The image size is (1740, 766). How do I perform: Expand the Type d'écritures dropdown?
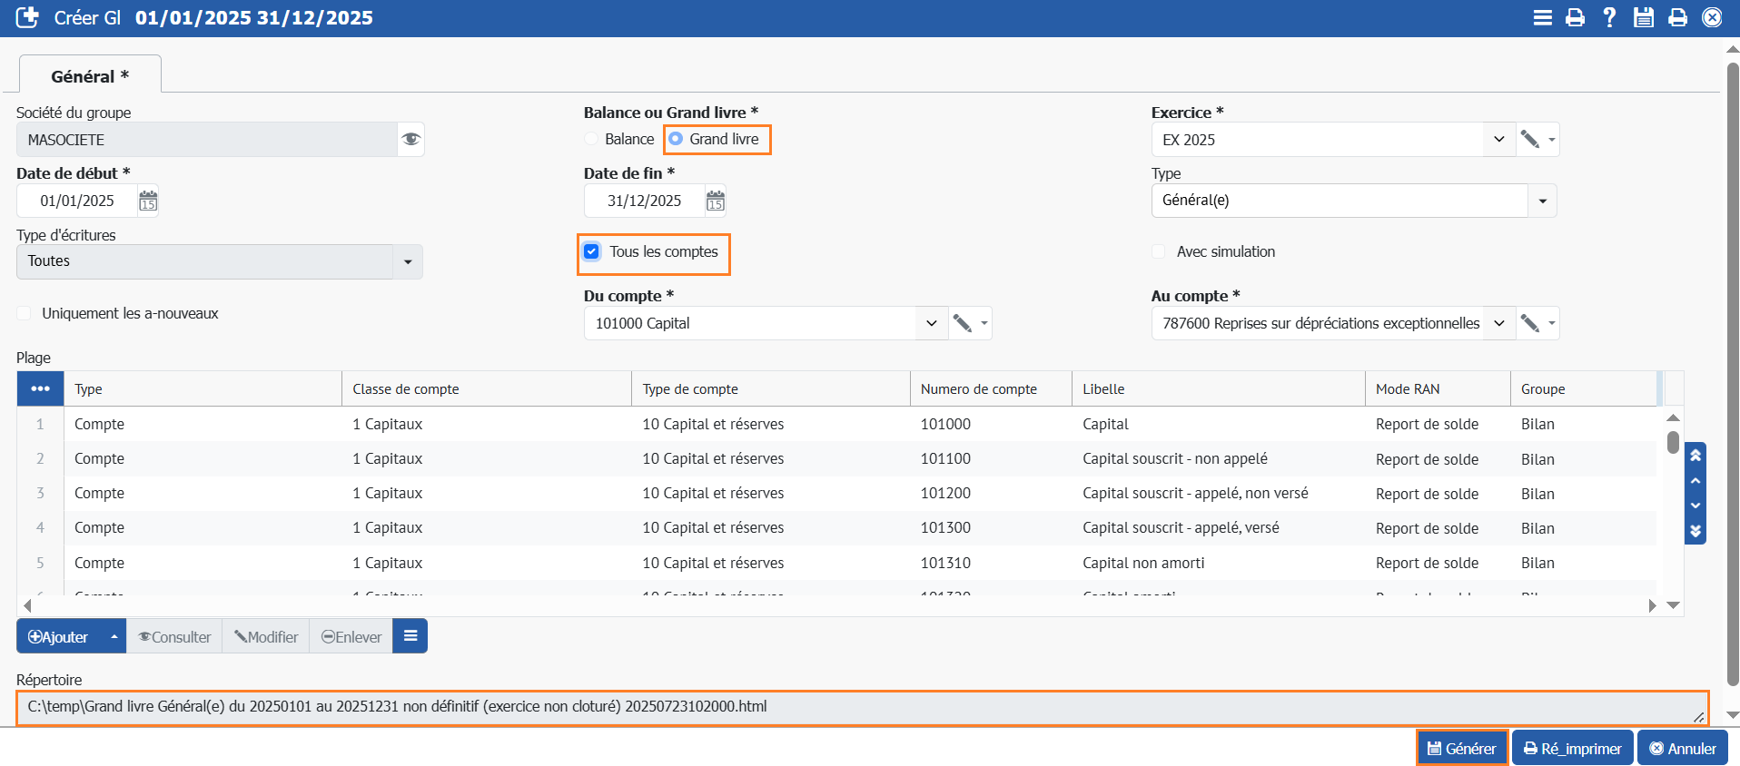pyautogui.click(x=407, y=261)
